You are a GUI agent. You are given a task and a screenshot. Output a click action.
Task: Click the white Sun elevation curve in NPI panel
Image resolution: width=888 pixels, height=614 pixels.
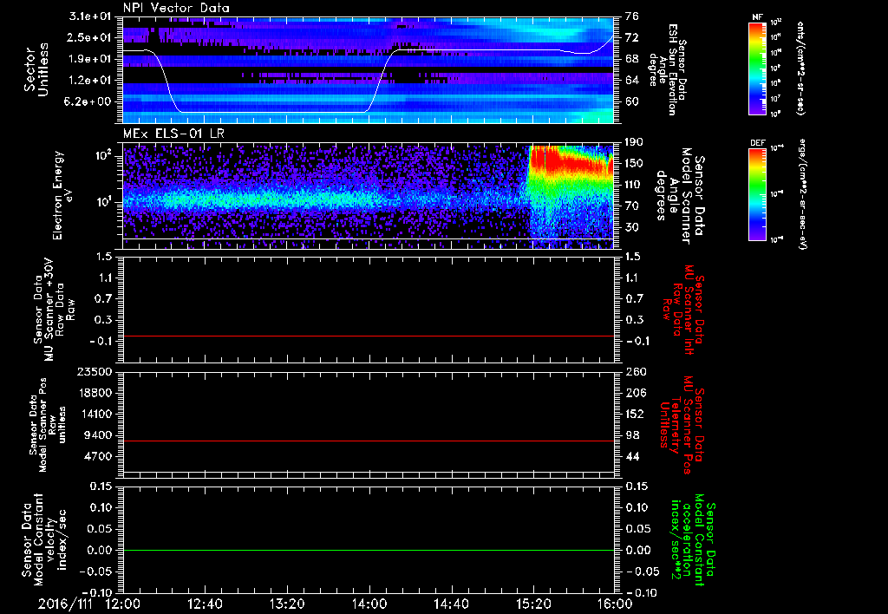point(369,75)
